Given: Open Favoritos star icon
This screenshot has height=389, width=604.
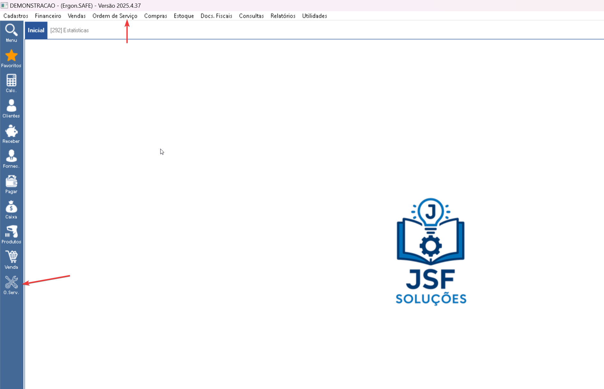Looking at the screenshot, I should (11, 58).
